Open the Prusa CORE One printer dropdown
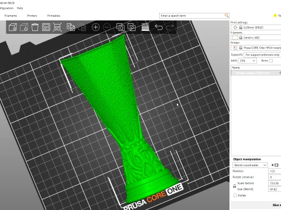The image size is (281, 210). point(256,48)
